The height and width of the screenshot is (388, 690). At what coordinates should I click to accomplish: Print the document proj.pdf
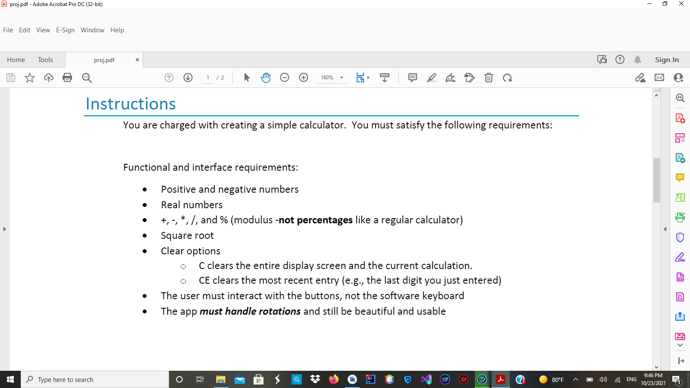67,78
